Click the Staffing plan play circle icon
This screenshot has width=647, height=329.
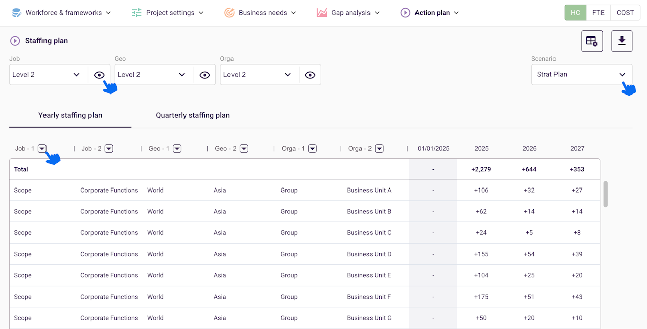[x=15, y=41]
